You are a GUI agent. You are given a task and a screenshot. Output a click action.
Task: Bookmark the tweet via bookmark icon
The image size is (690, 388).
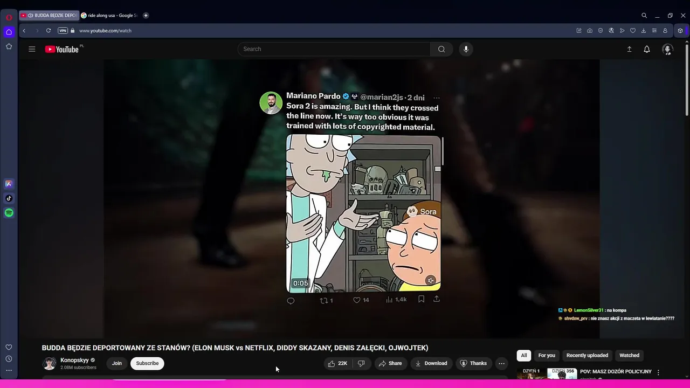pyautogui.click(x=422, y=299)
